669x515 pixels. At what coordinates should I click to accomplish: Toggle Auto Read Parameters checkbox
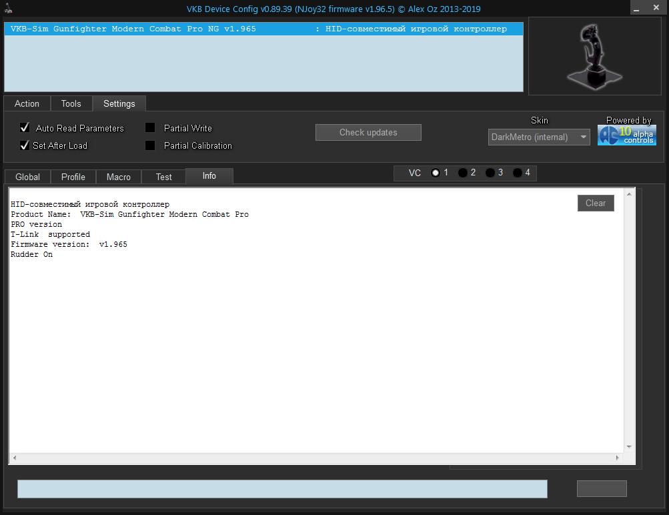25,127
